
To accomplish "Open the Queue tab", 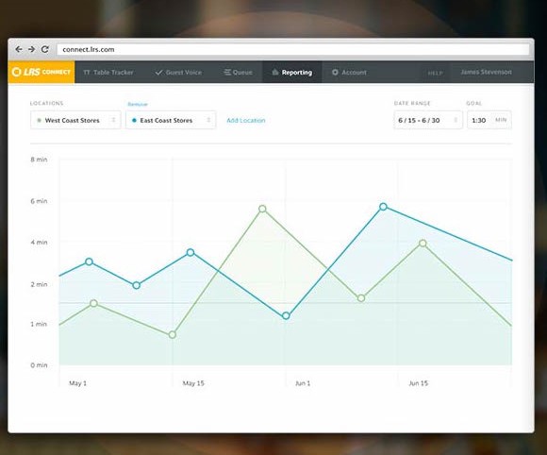I will click(239, 73).
